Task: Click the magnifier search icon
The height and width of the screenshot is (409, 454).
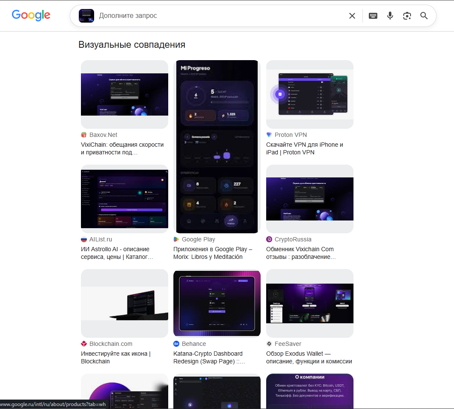Action: tap(424, 16)
